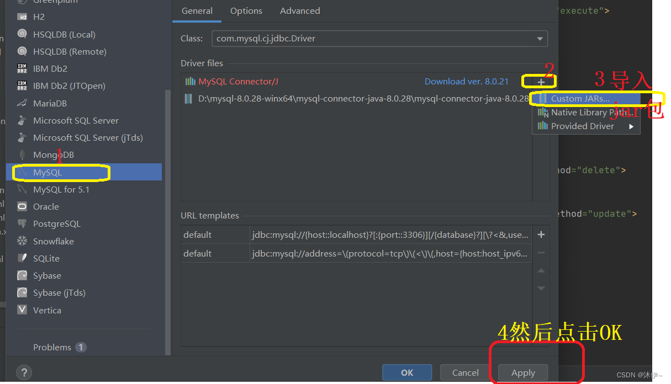The width and height of the screenshot is (671, 384).
Task: Select the SQLite driver icon
Action: click(22, 258)
